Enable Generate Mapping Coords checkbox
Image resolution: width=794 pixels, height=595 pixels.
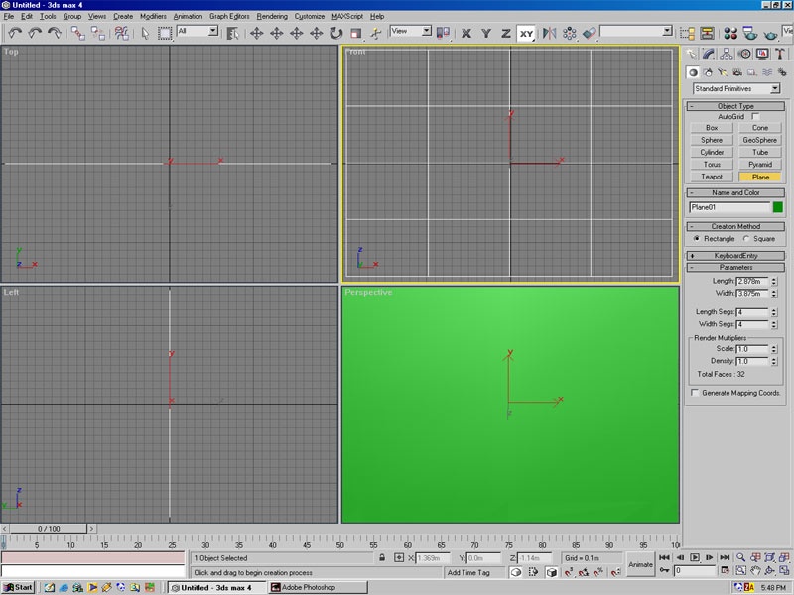pyautogui.click(x=695, y=393)
